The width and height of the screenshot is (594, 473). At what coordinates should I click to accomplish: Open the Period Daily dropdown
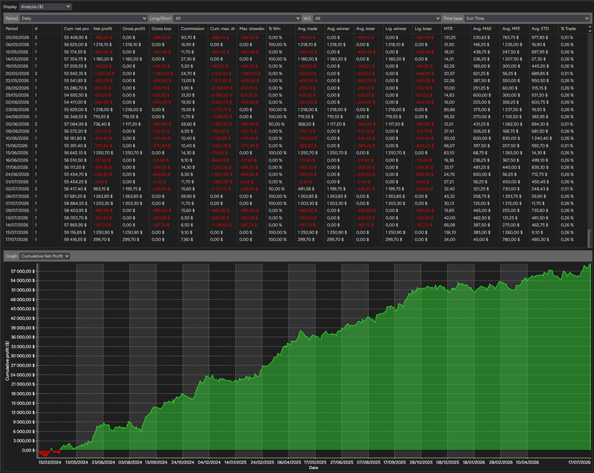tap(84, 18)
